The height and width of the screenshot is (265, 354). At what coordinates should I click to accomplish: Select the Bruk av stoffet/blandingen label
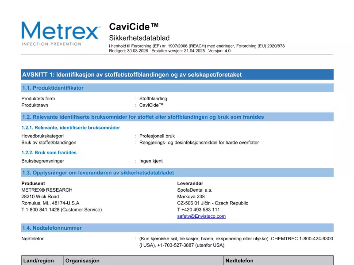tap(49, 142)
